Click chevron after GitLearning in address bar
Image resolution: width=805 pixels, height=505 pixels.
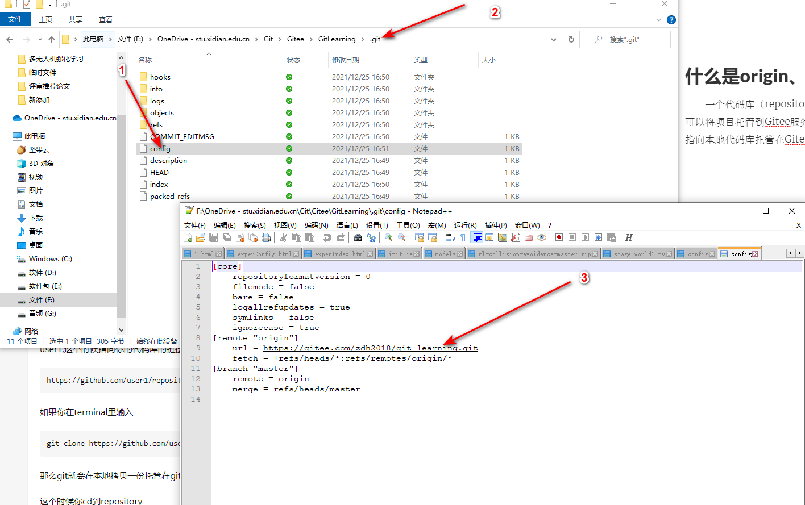tap(363, 39)
